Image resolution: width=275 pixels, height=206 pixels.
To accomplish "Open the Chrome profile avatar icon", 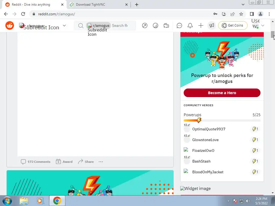I will pyautogui.click(x=260, y=14).
